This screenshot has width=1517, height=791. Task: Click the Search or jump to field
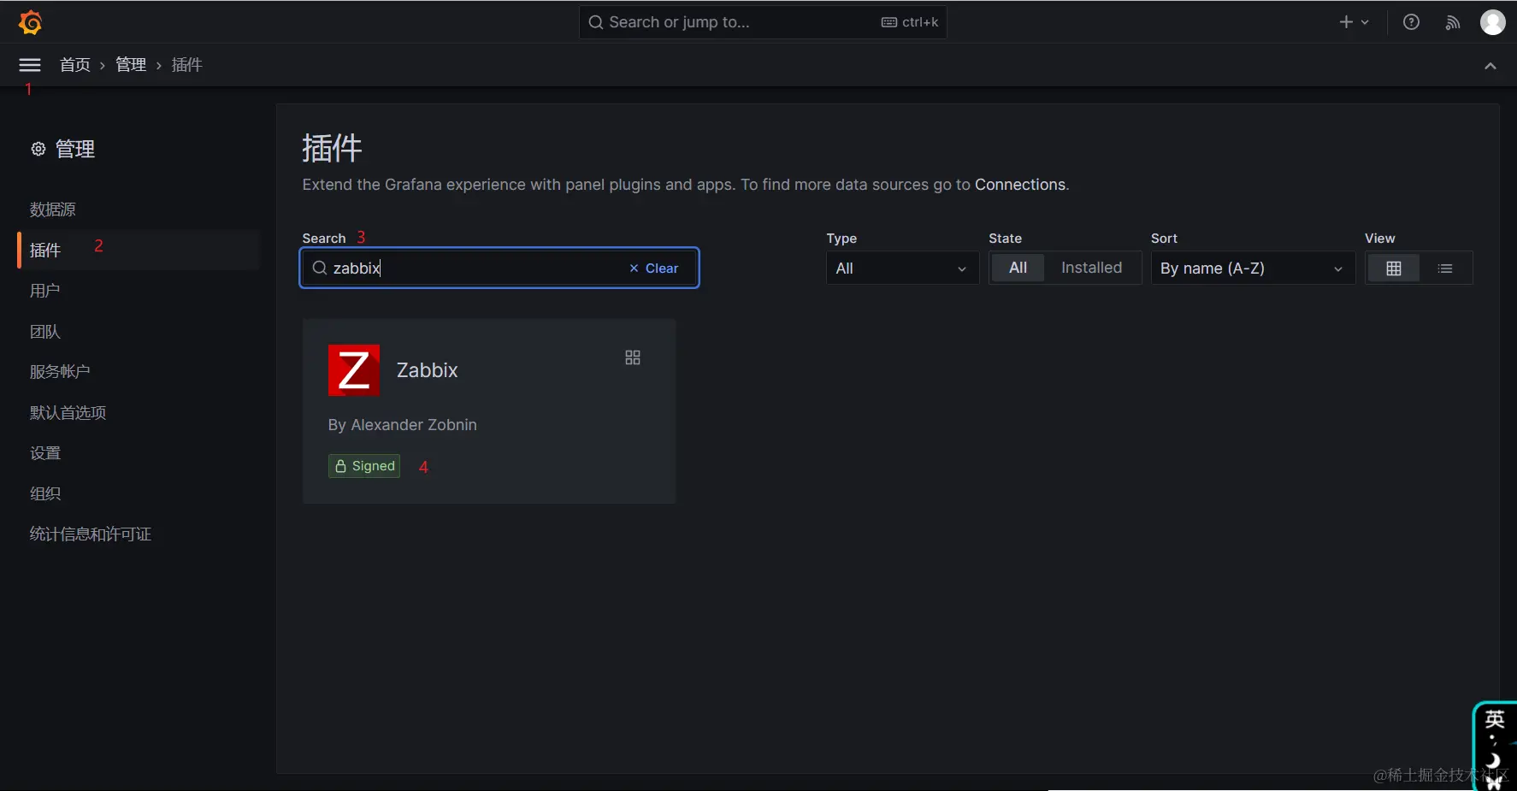(x=763, y=22)
